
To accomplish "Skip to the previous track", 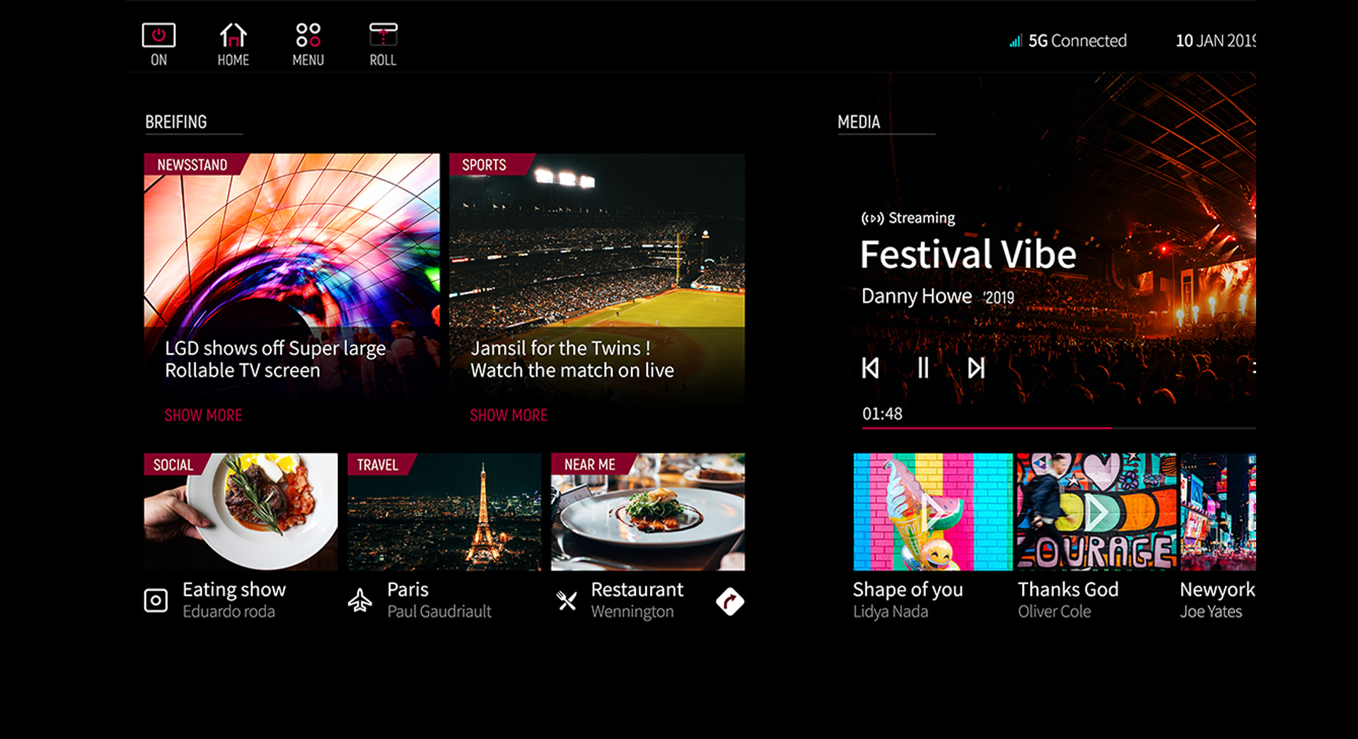I will pos(871,368).
